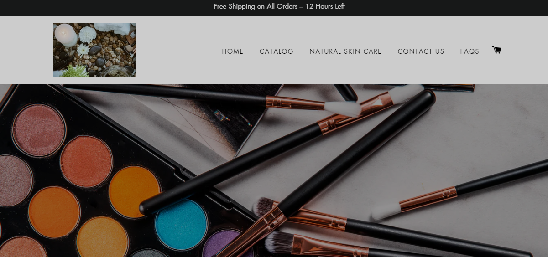
Task: Go to the HOME page
Action: click(233, 51)
